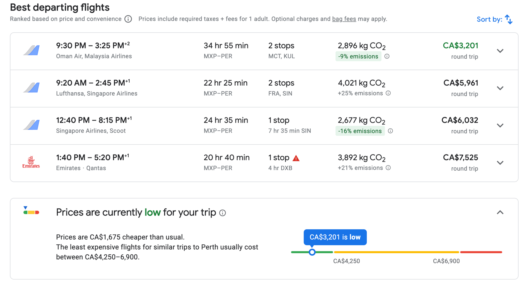Click the price indicator dot on slider
Screen dimensions: 526x286
[312, 252]
